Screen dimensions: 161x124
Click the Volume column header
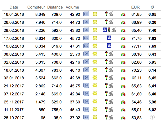point(72,7)
